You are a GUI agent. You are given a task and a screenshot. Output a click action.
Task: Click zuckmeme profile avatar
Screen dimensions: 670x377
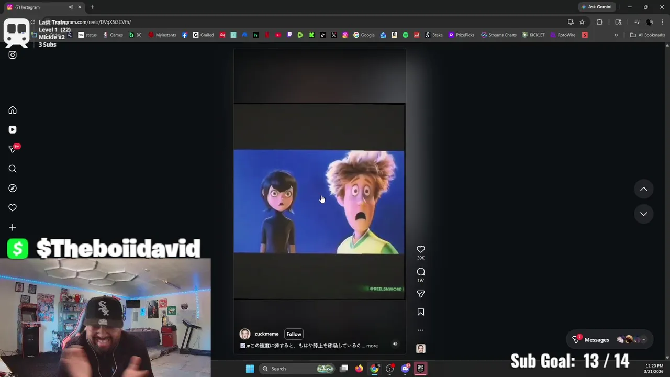click(244, 334)
